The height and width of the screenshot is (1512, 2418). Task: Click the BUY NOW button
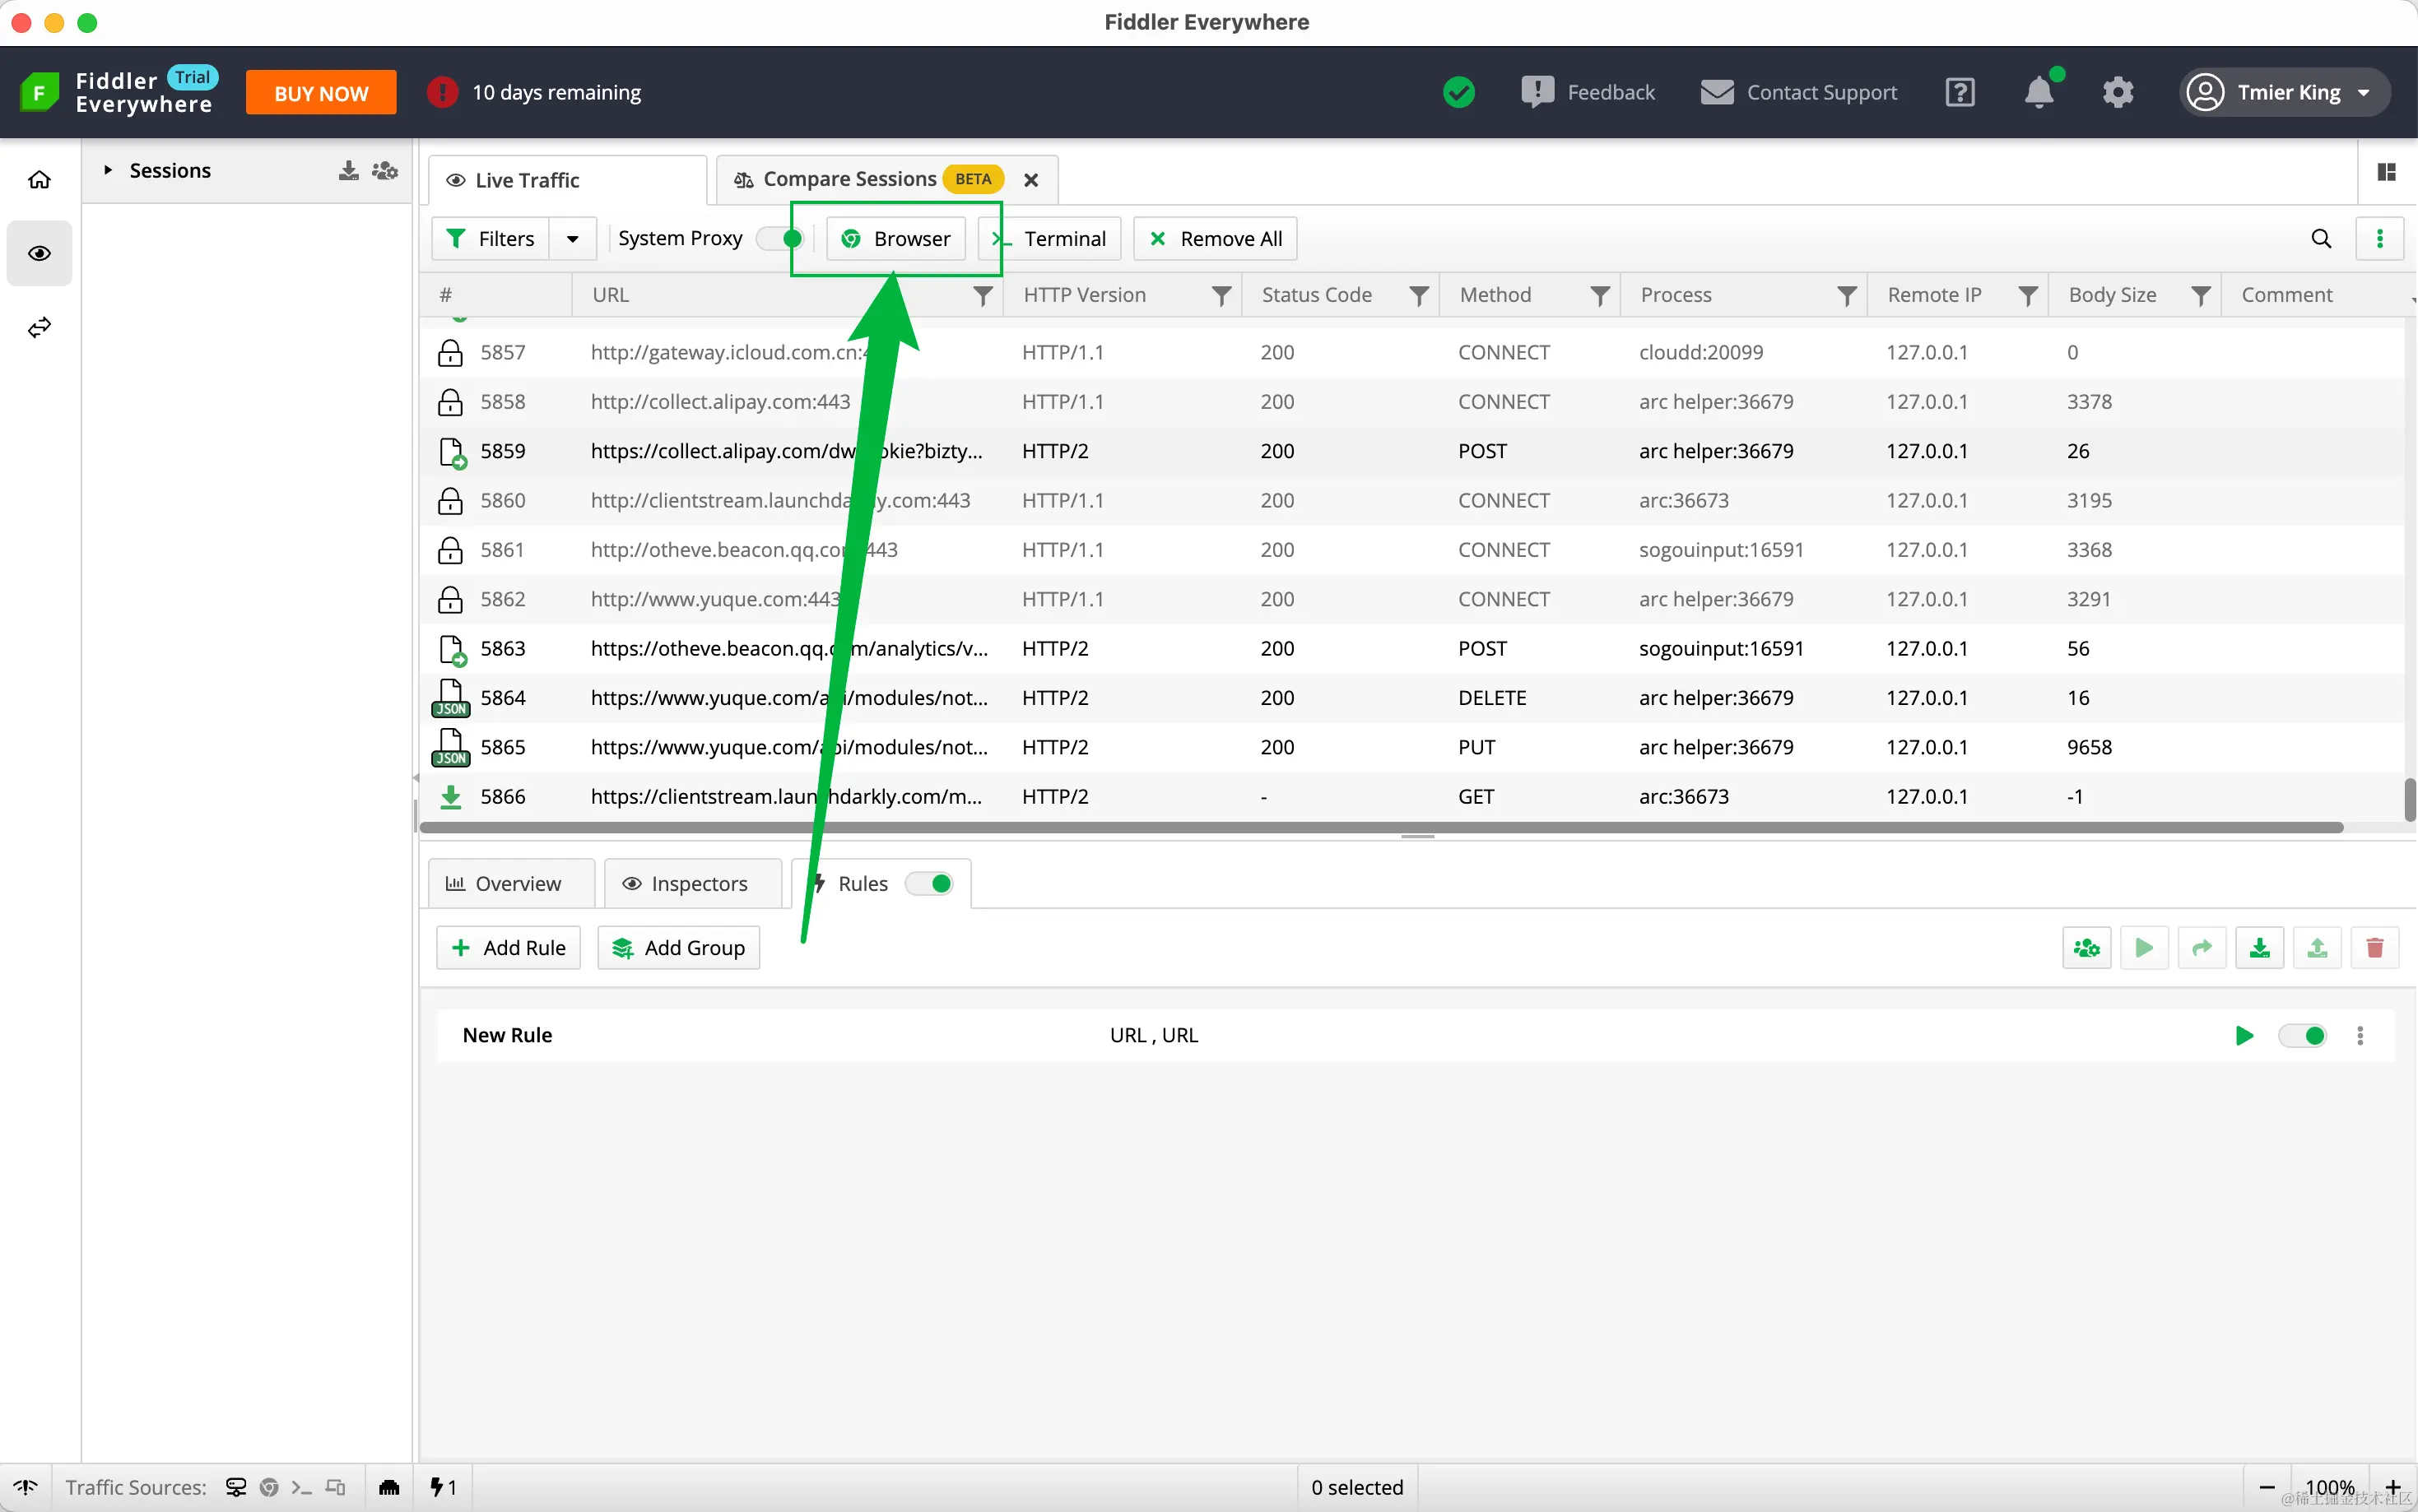coord(320,93)
